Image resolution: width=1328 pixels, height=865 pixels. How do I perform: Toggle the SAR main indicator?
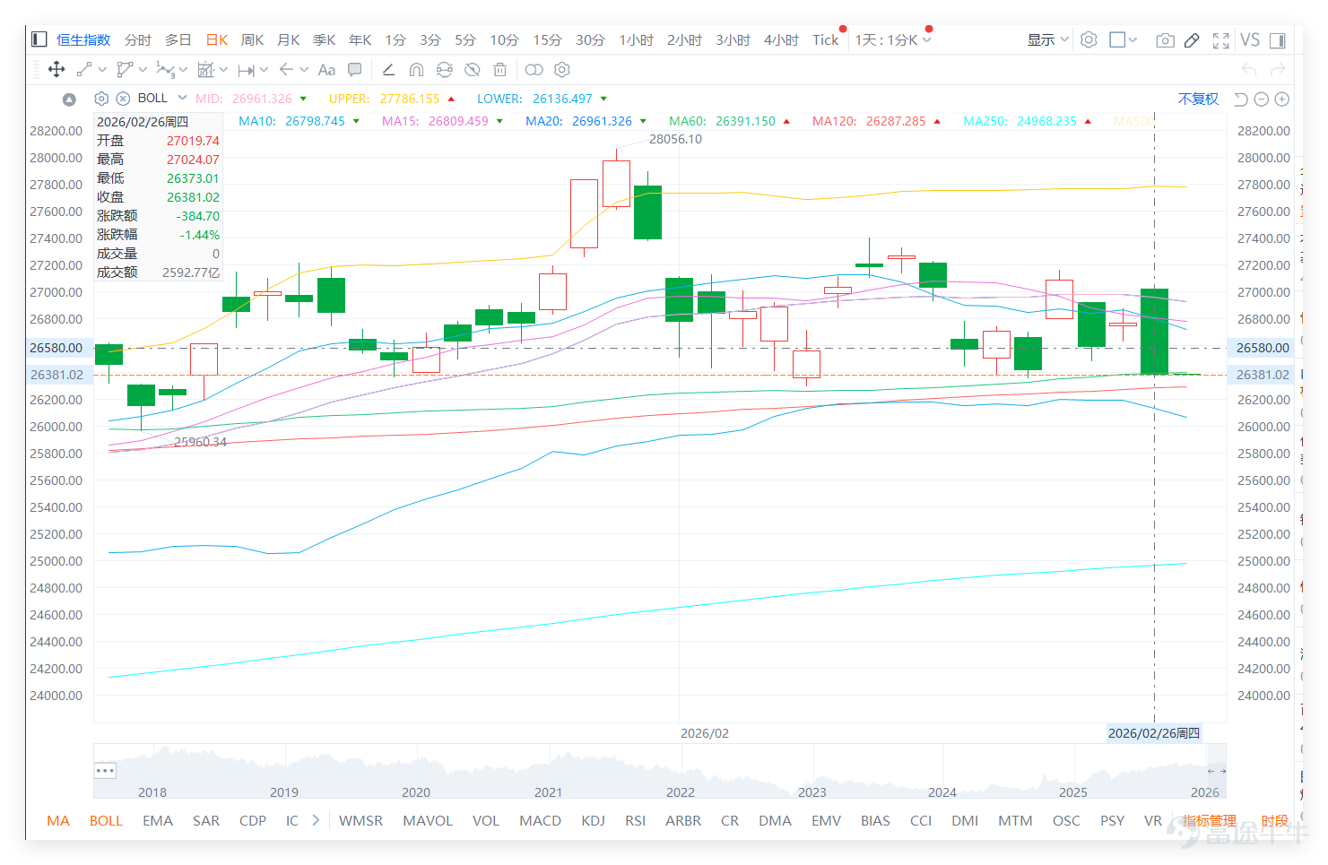pos(205,820)
